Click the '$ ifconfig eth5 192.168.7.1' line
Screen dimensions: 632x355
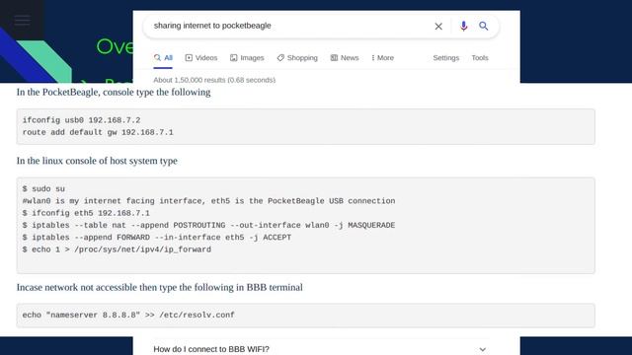(86, 213)
